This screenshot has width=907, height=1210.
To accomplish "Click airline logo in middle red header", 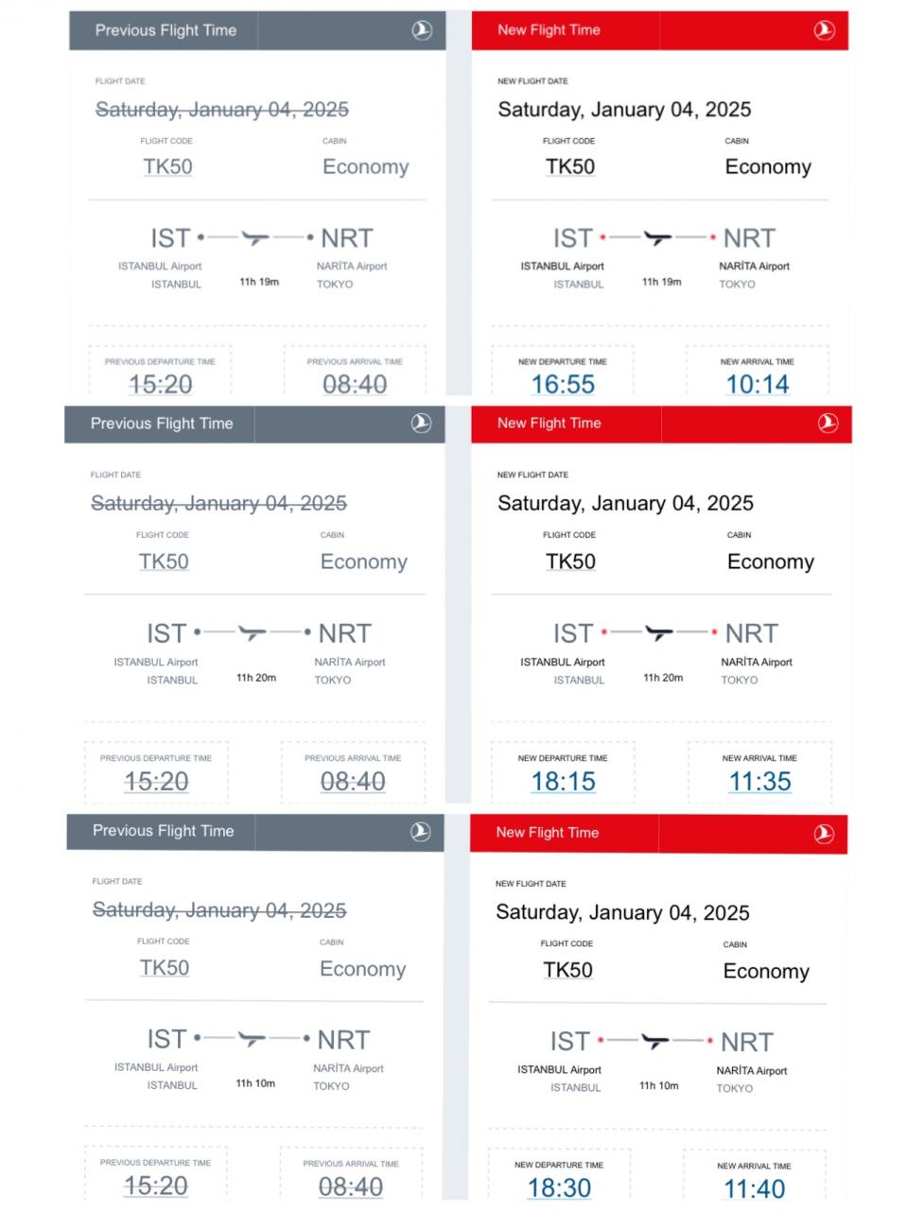I will tap(828, 423).
